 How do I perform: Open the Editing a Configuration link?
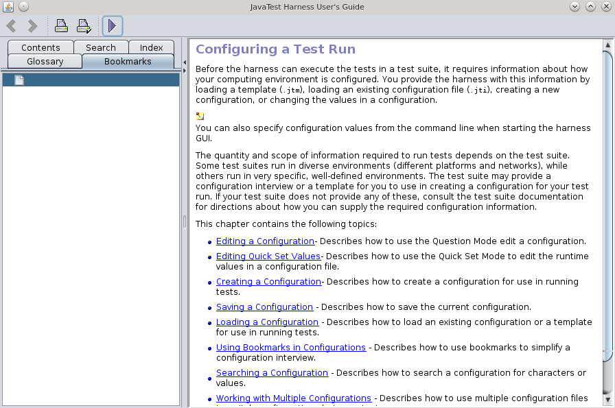tap(265, 241)
